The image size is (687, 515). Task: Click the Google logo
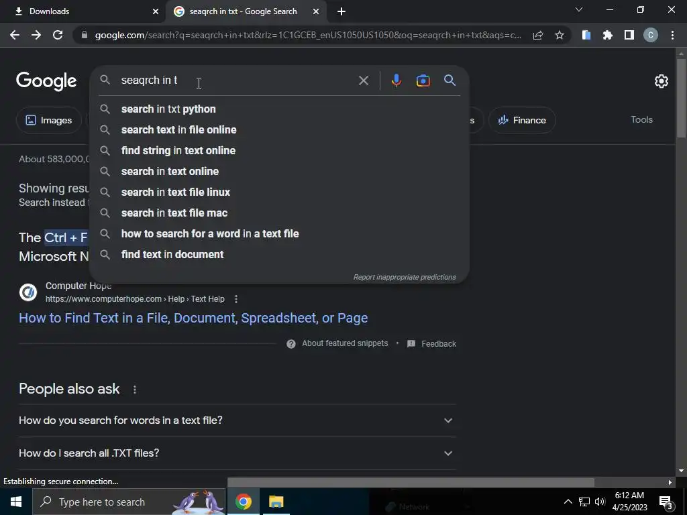click(x=46, y=81)
